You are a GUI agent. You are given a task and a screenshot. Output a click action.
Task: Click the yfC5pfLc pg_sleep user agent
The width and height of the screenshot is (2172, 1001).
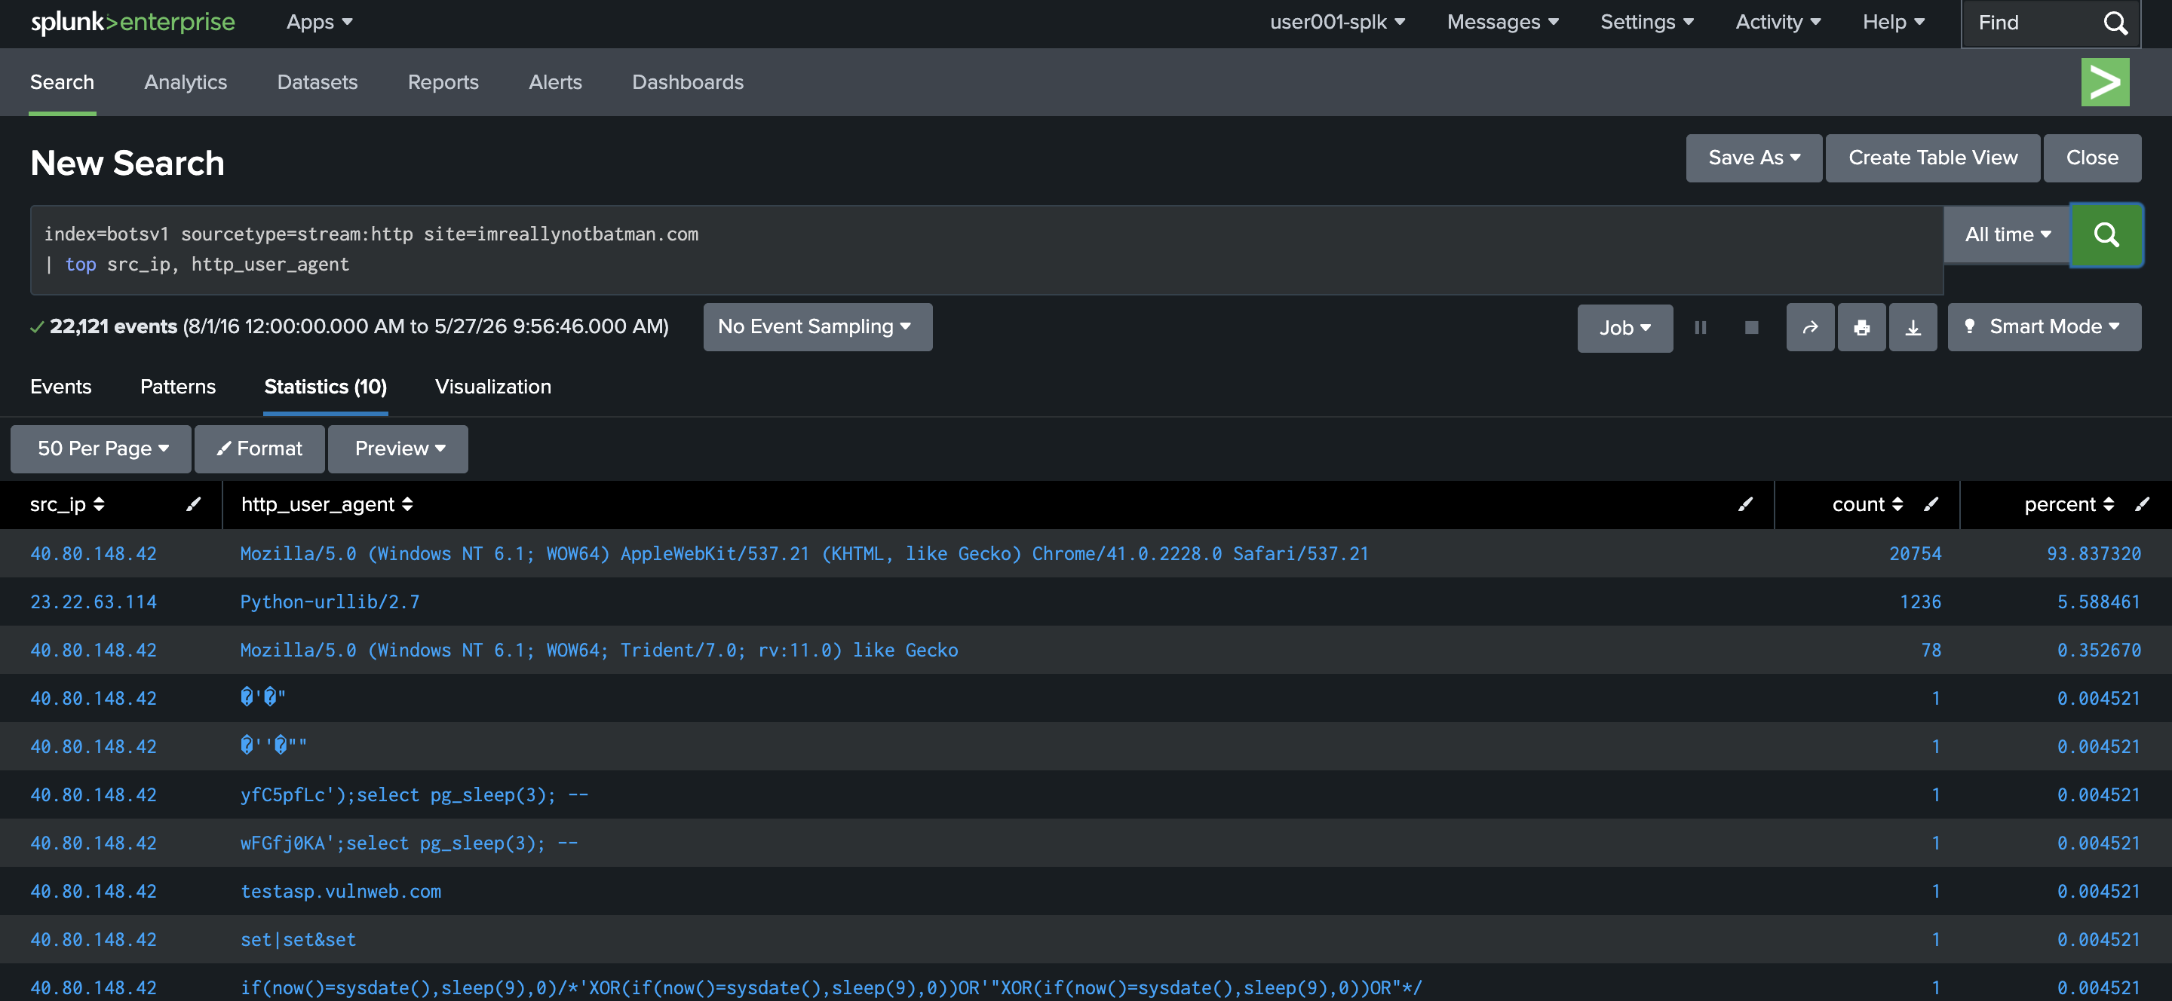coord(414,794)
